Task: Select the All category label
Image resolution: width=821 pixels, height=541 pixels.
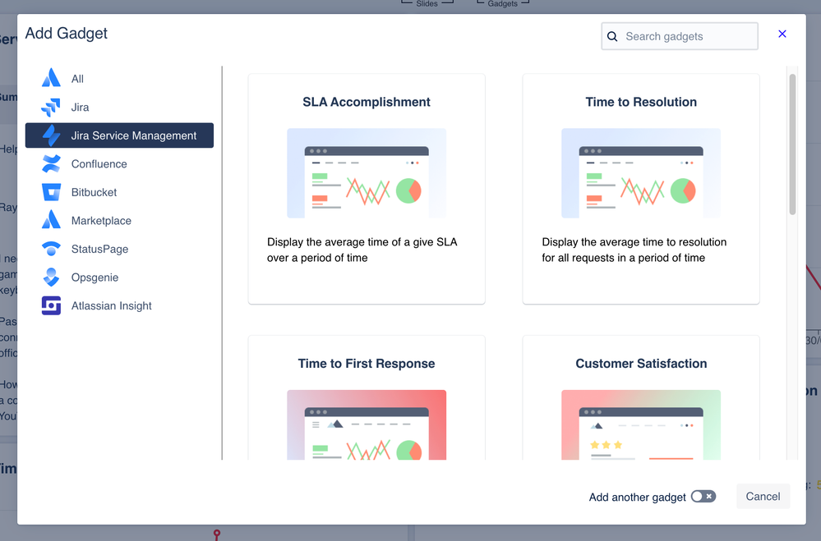Action: tap(77, 79)
